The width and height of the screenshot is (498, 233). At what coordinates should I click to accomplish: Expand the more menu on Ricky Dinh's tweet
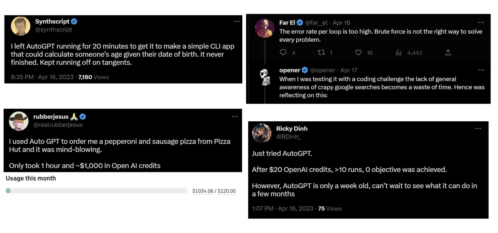tap(478, 129)
